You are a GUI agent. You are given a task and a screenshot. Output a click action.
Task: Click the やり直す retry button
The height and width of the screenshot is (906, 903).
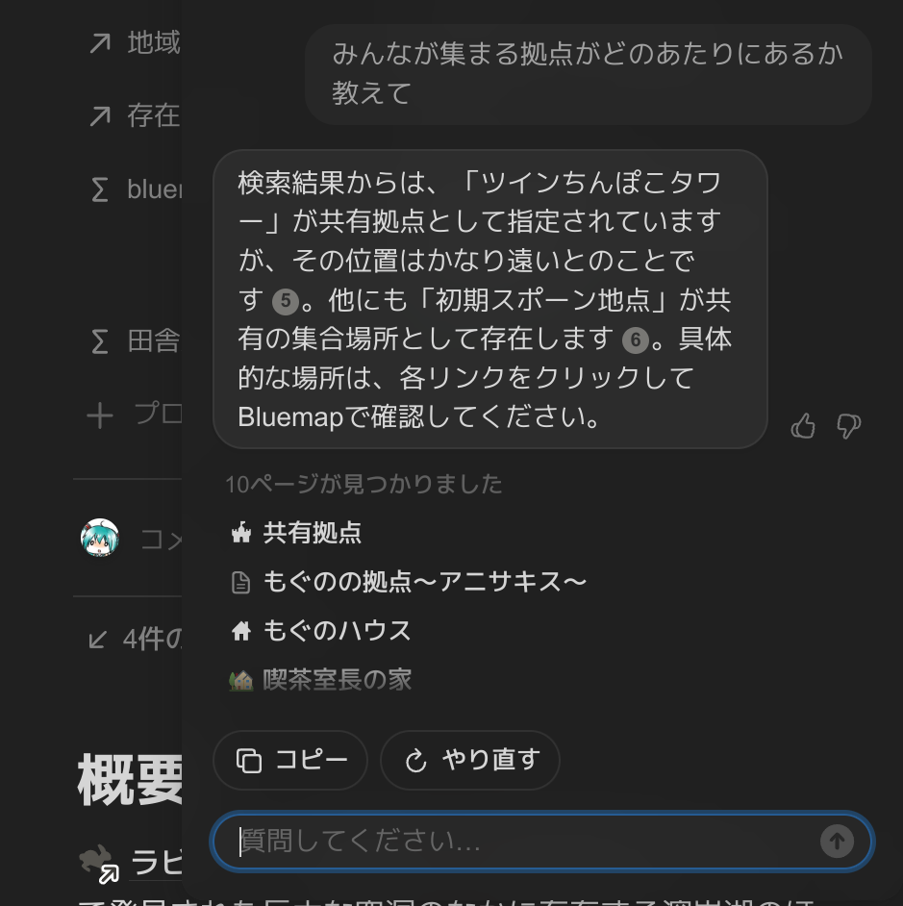pyautogui.click(x=470, y=761)
